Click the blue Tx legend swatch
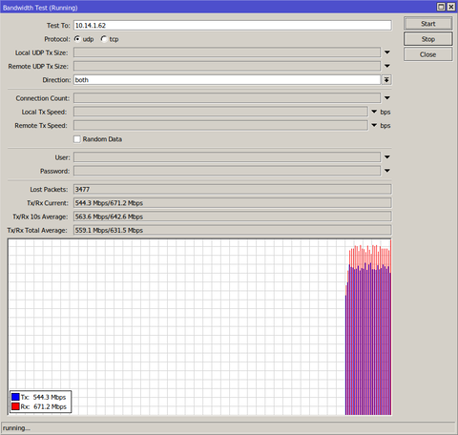This screenshot has width=458, height=435. tap(15, 397)
